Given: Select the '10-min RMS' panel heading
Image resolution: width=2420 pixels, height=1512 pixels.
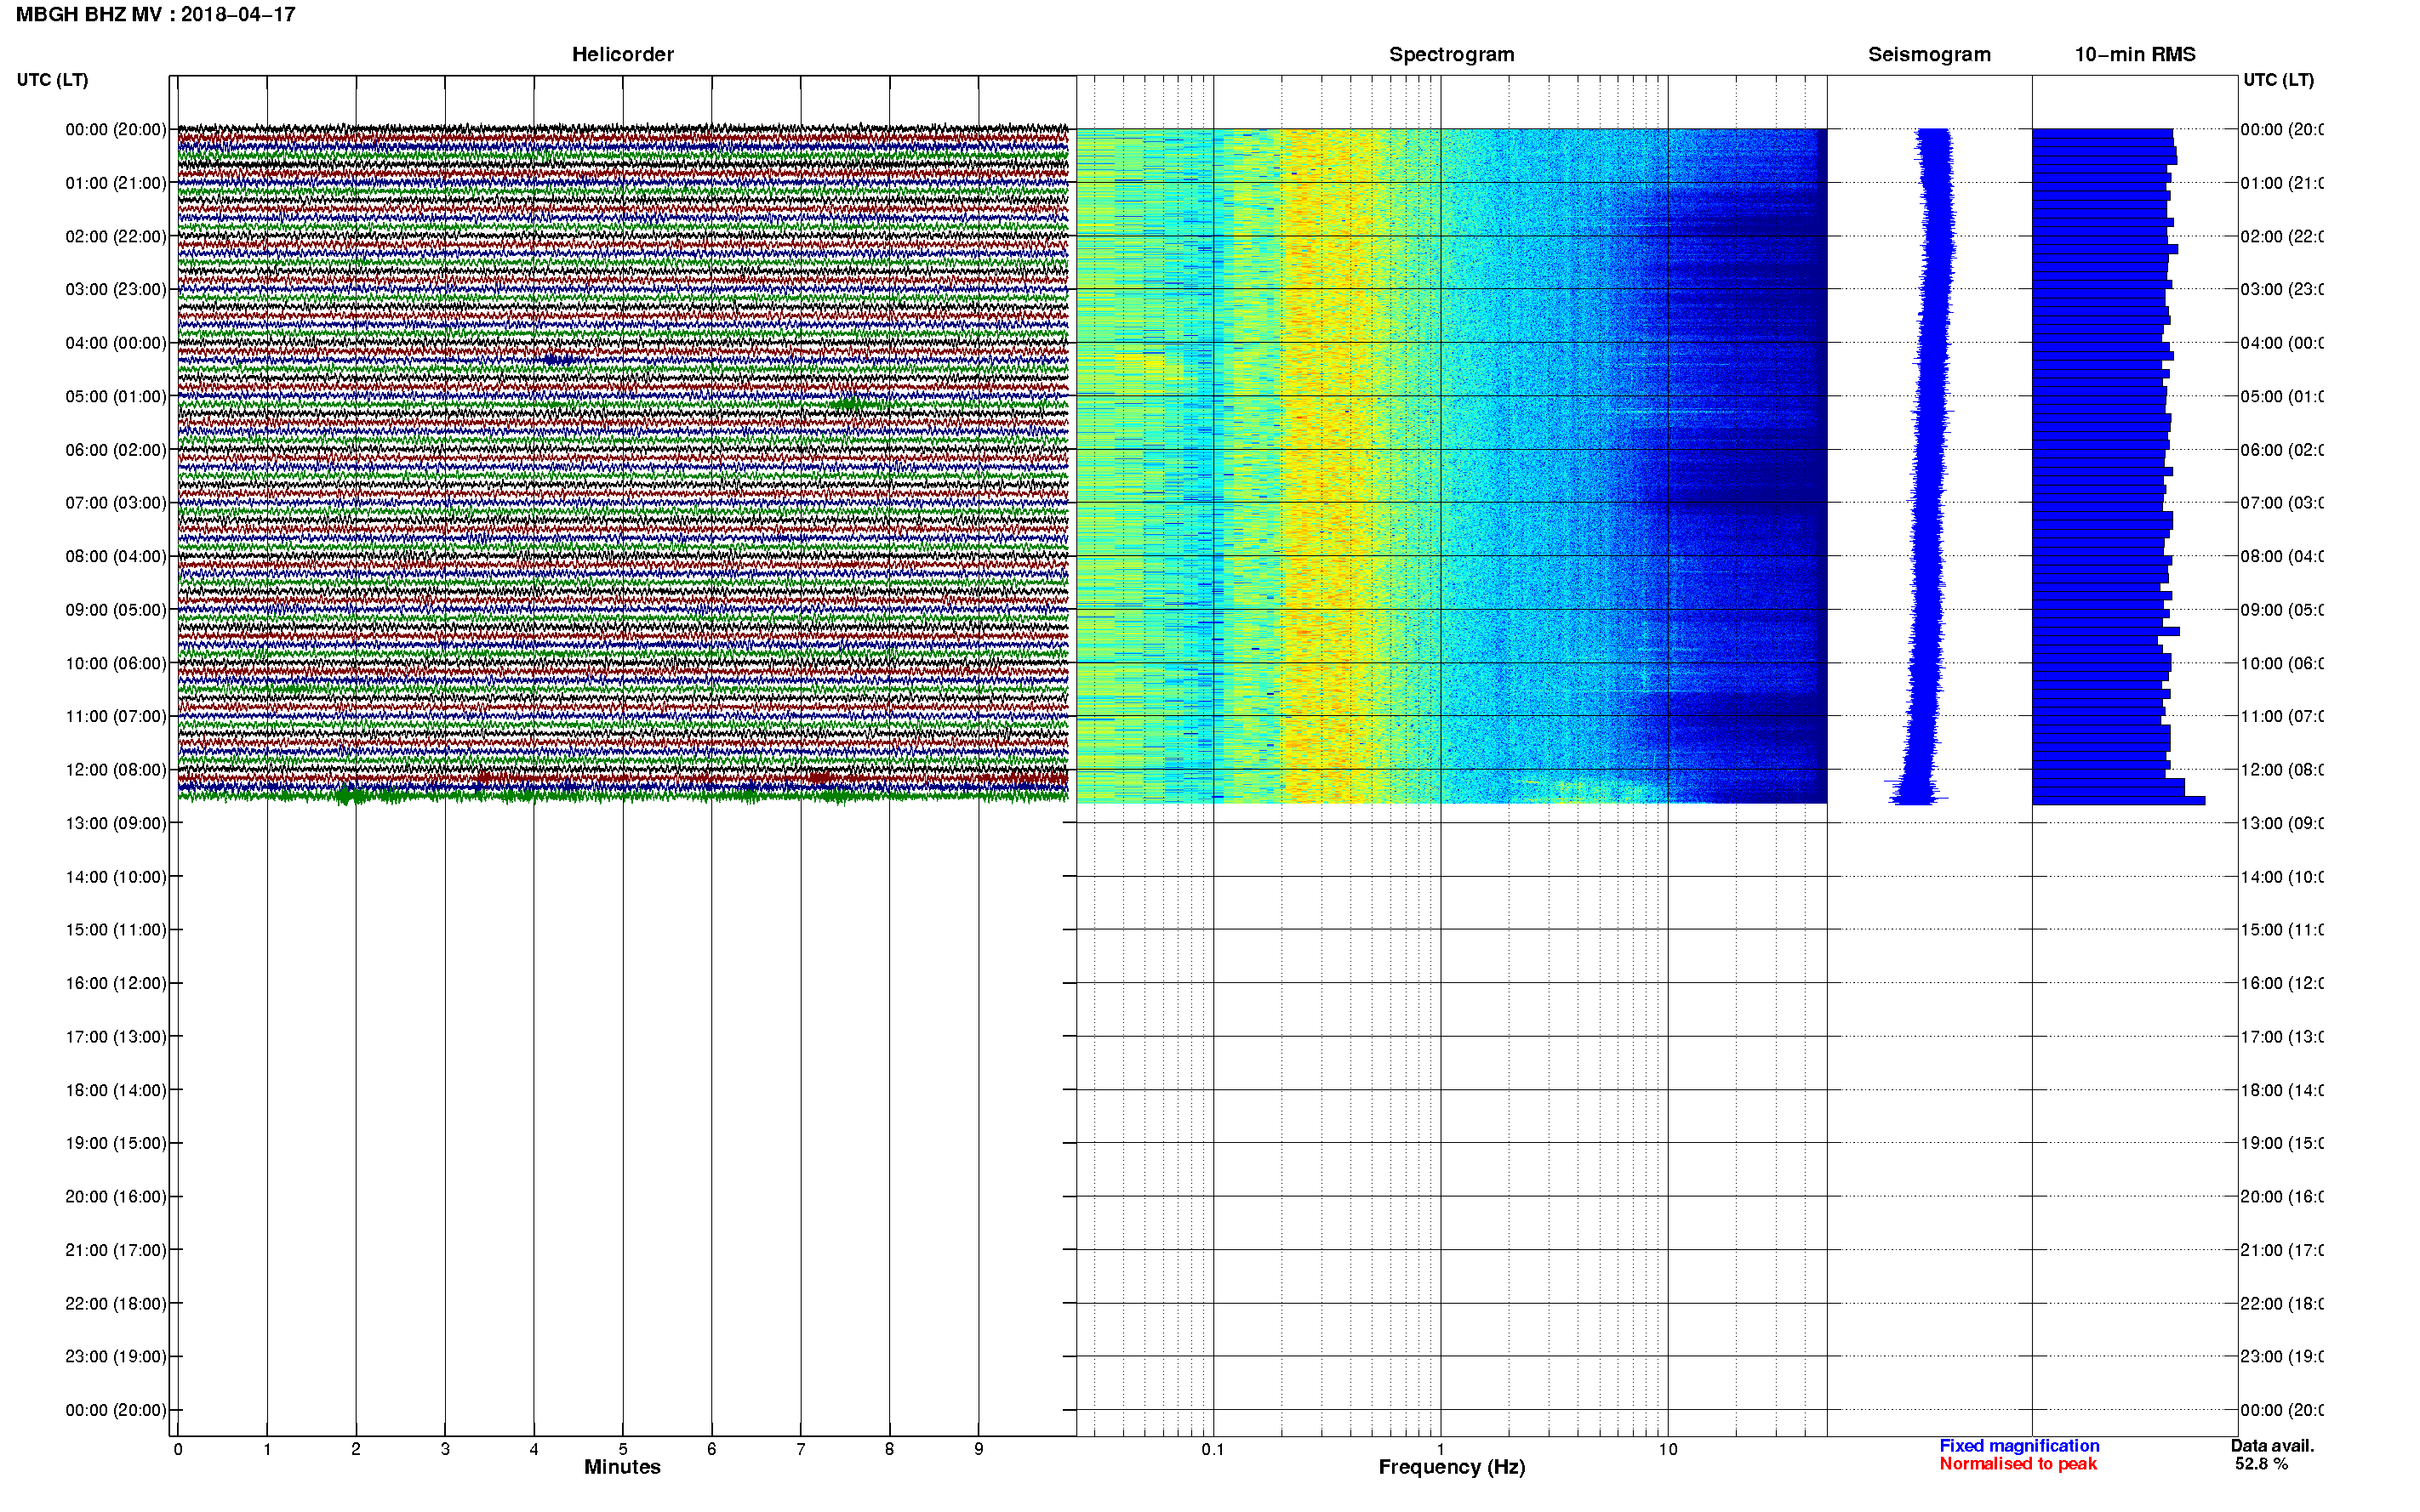Looking at the screenshot, I should pyautogui.click(x=2135, y=55).
